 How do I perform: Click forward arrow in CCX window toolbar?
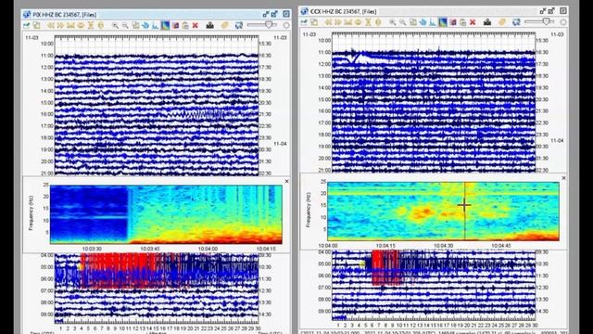pyautogui.click(x=337, y=22)
